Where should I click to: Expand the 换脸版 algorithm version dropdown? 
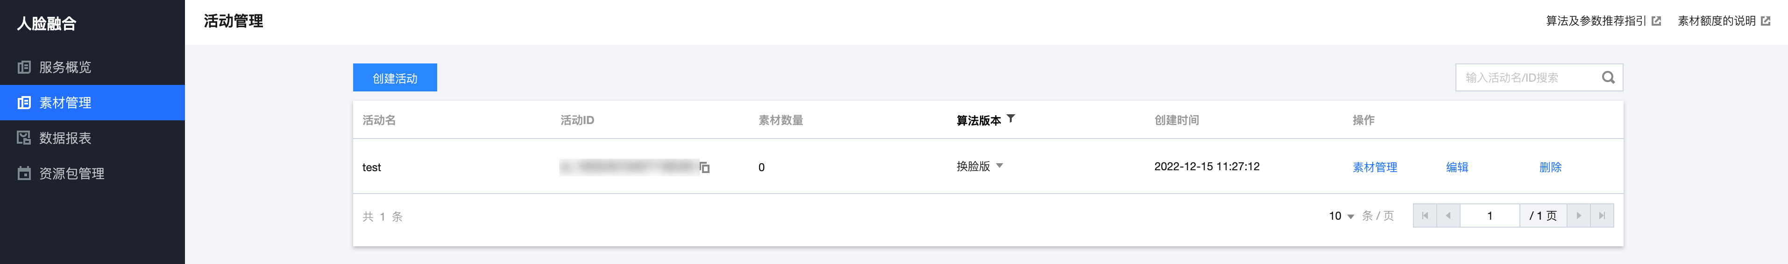[x=1000, y=167]
